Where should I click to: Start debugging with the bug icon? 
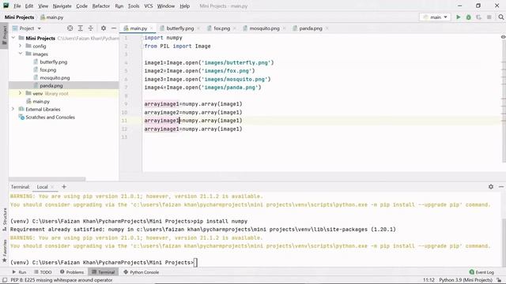(x=468, y=17)
